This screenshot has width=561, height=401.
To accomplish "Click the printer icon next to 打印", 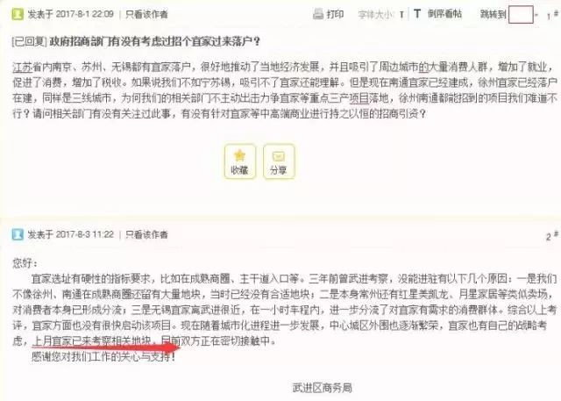I will (x=318, y=14).
